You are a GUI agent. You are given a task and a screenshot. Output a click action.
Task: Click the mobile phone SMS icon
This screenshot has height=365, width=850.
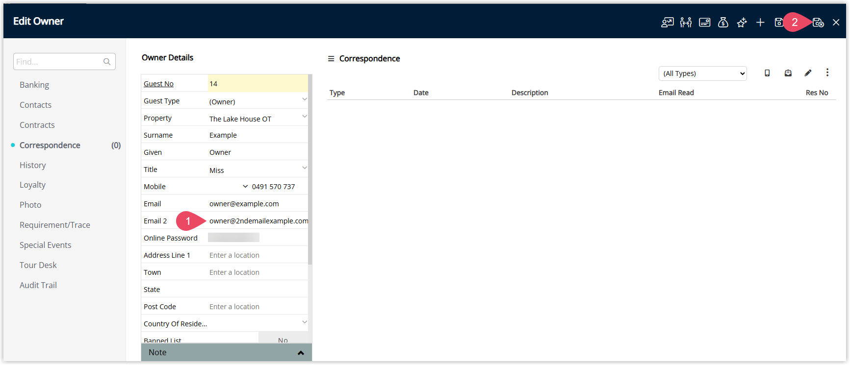(x=767, y=73)
